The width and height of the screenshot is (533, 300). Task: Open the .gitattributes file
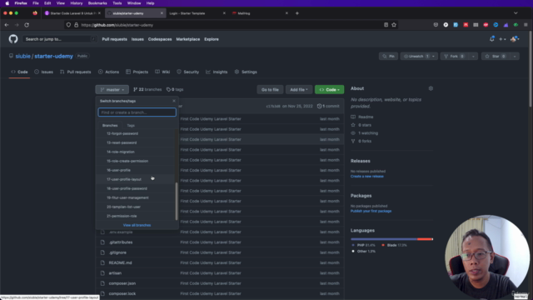tap(121, 242)
